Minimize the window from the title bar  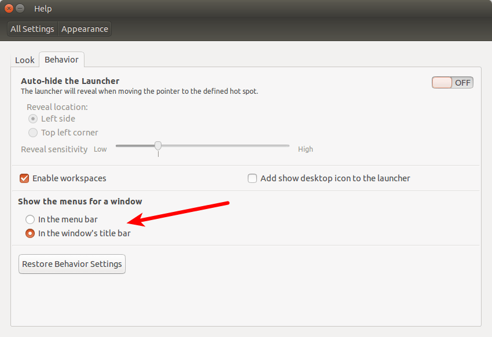[x=20, y=9]
